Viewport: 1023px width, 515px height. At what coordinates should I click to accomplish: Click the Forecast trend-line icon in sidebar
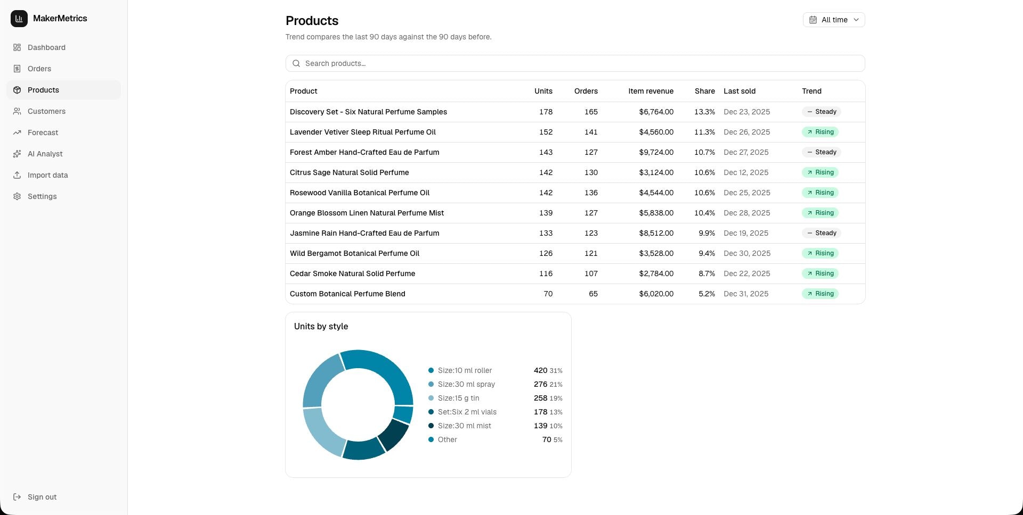pos(17,132)
